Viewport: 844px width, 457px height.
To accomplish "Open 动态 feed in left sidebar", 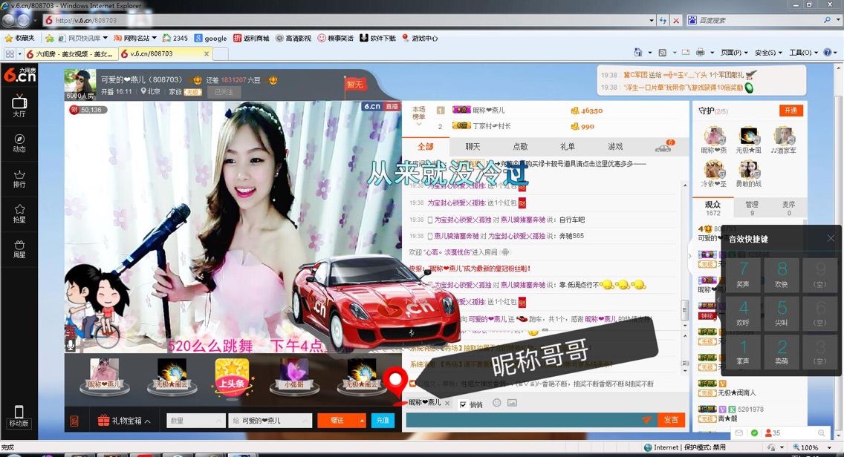I will tap(19, 143).
